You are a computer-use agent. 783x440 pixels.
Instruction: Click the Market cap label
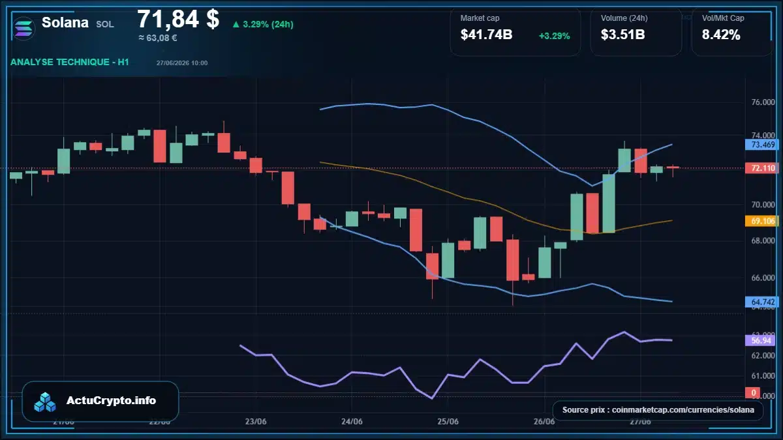(x=480, y=18)
